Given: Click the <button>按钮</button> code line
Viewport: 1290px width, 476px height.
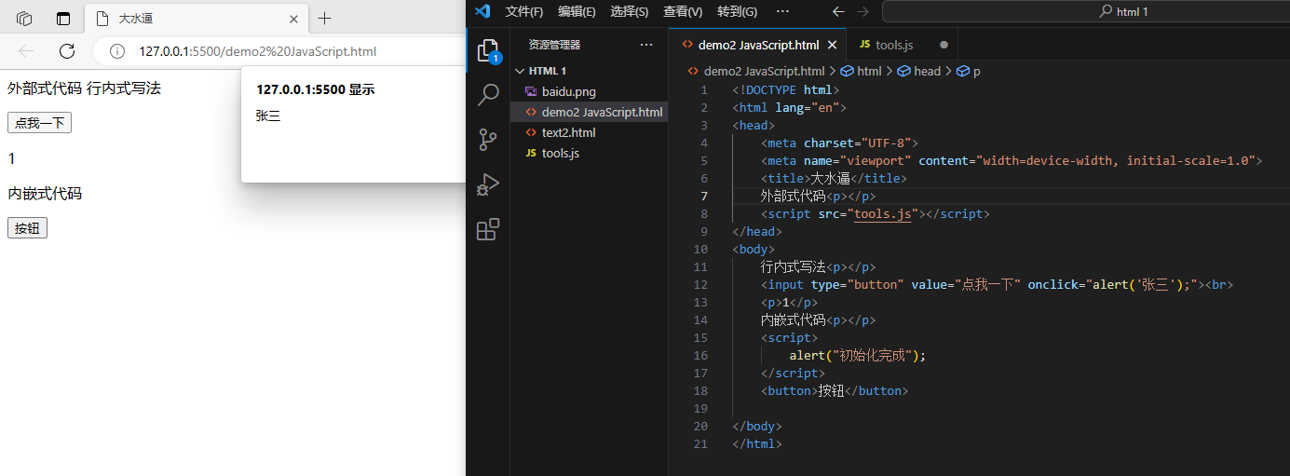Looking at the screenshot, I should 835,391.
